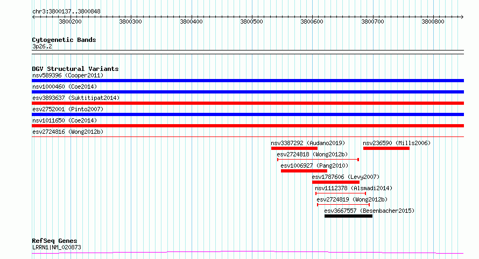Click the blue bar below esv2752001

coord(248,114)
